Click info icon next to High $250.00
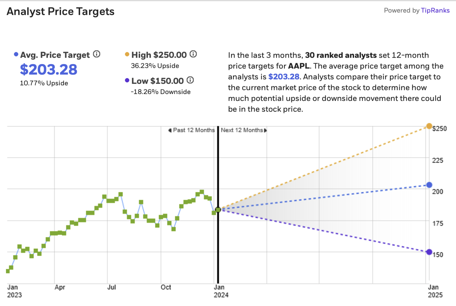The width and height of the screenshot is (456, 306). pyautogui.click(x=193, y=55)
